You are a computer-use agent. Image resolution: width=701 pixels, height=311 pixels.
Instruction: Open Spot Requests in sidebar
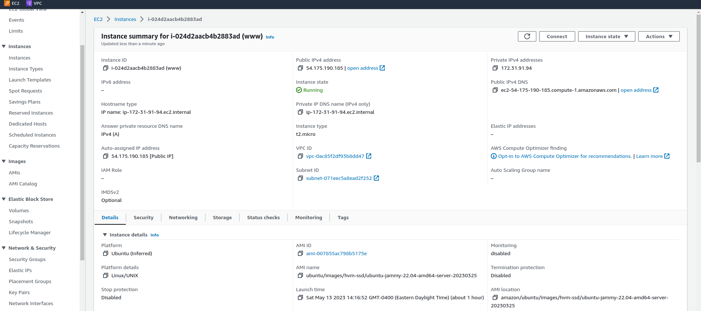click(25, 91)
